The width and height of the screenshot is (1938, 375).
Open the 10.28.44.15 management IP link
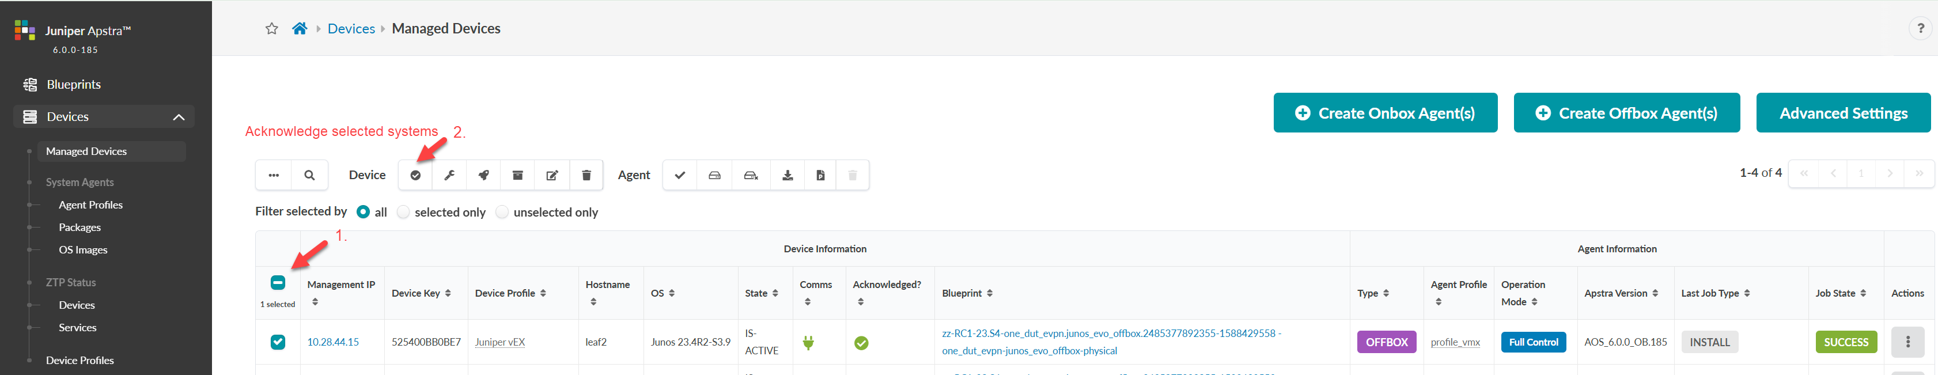pyautogui.click(x=332, y=342)
